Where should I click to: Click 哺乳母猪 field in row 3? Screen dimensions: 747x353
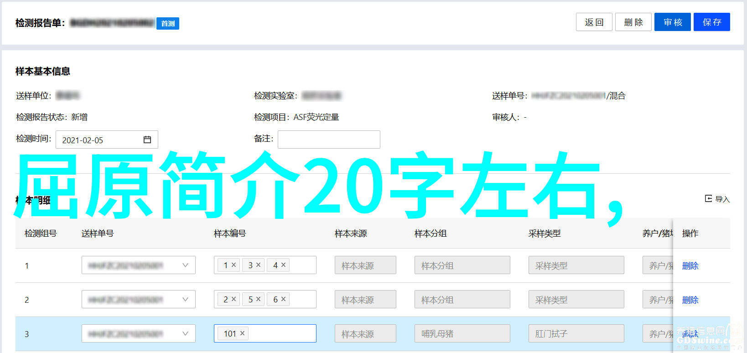point(462,333)
